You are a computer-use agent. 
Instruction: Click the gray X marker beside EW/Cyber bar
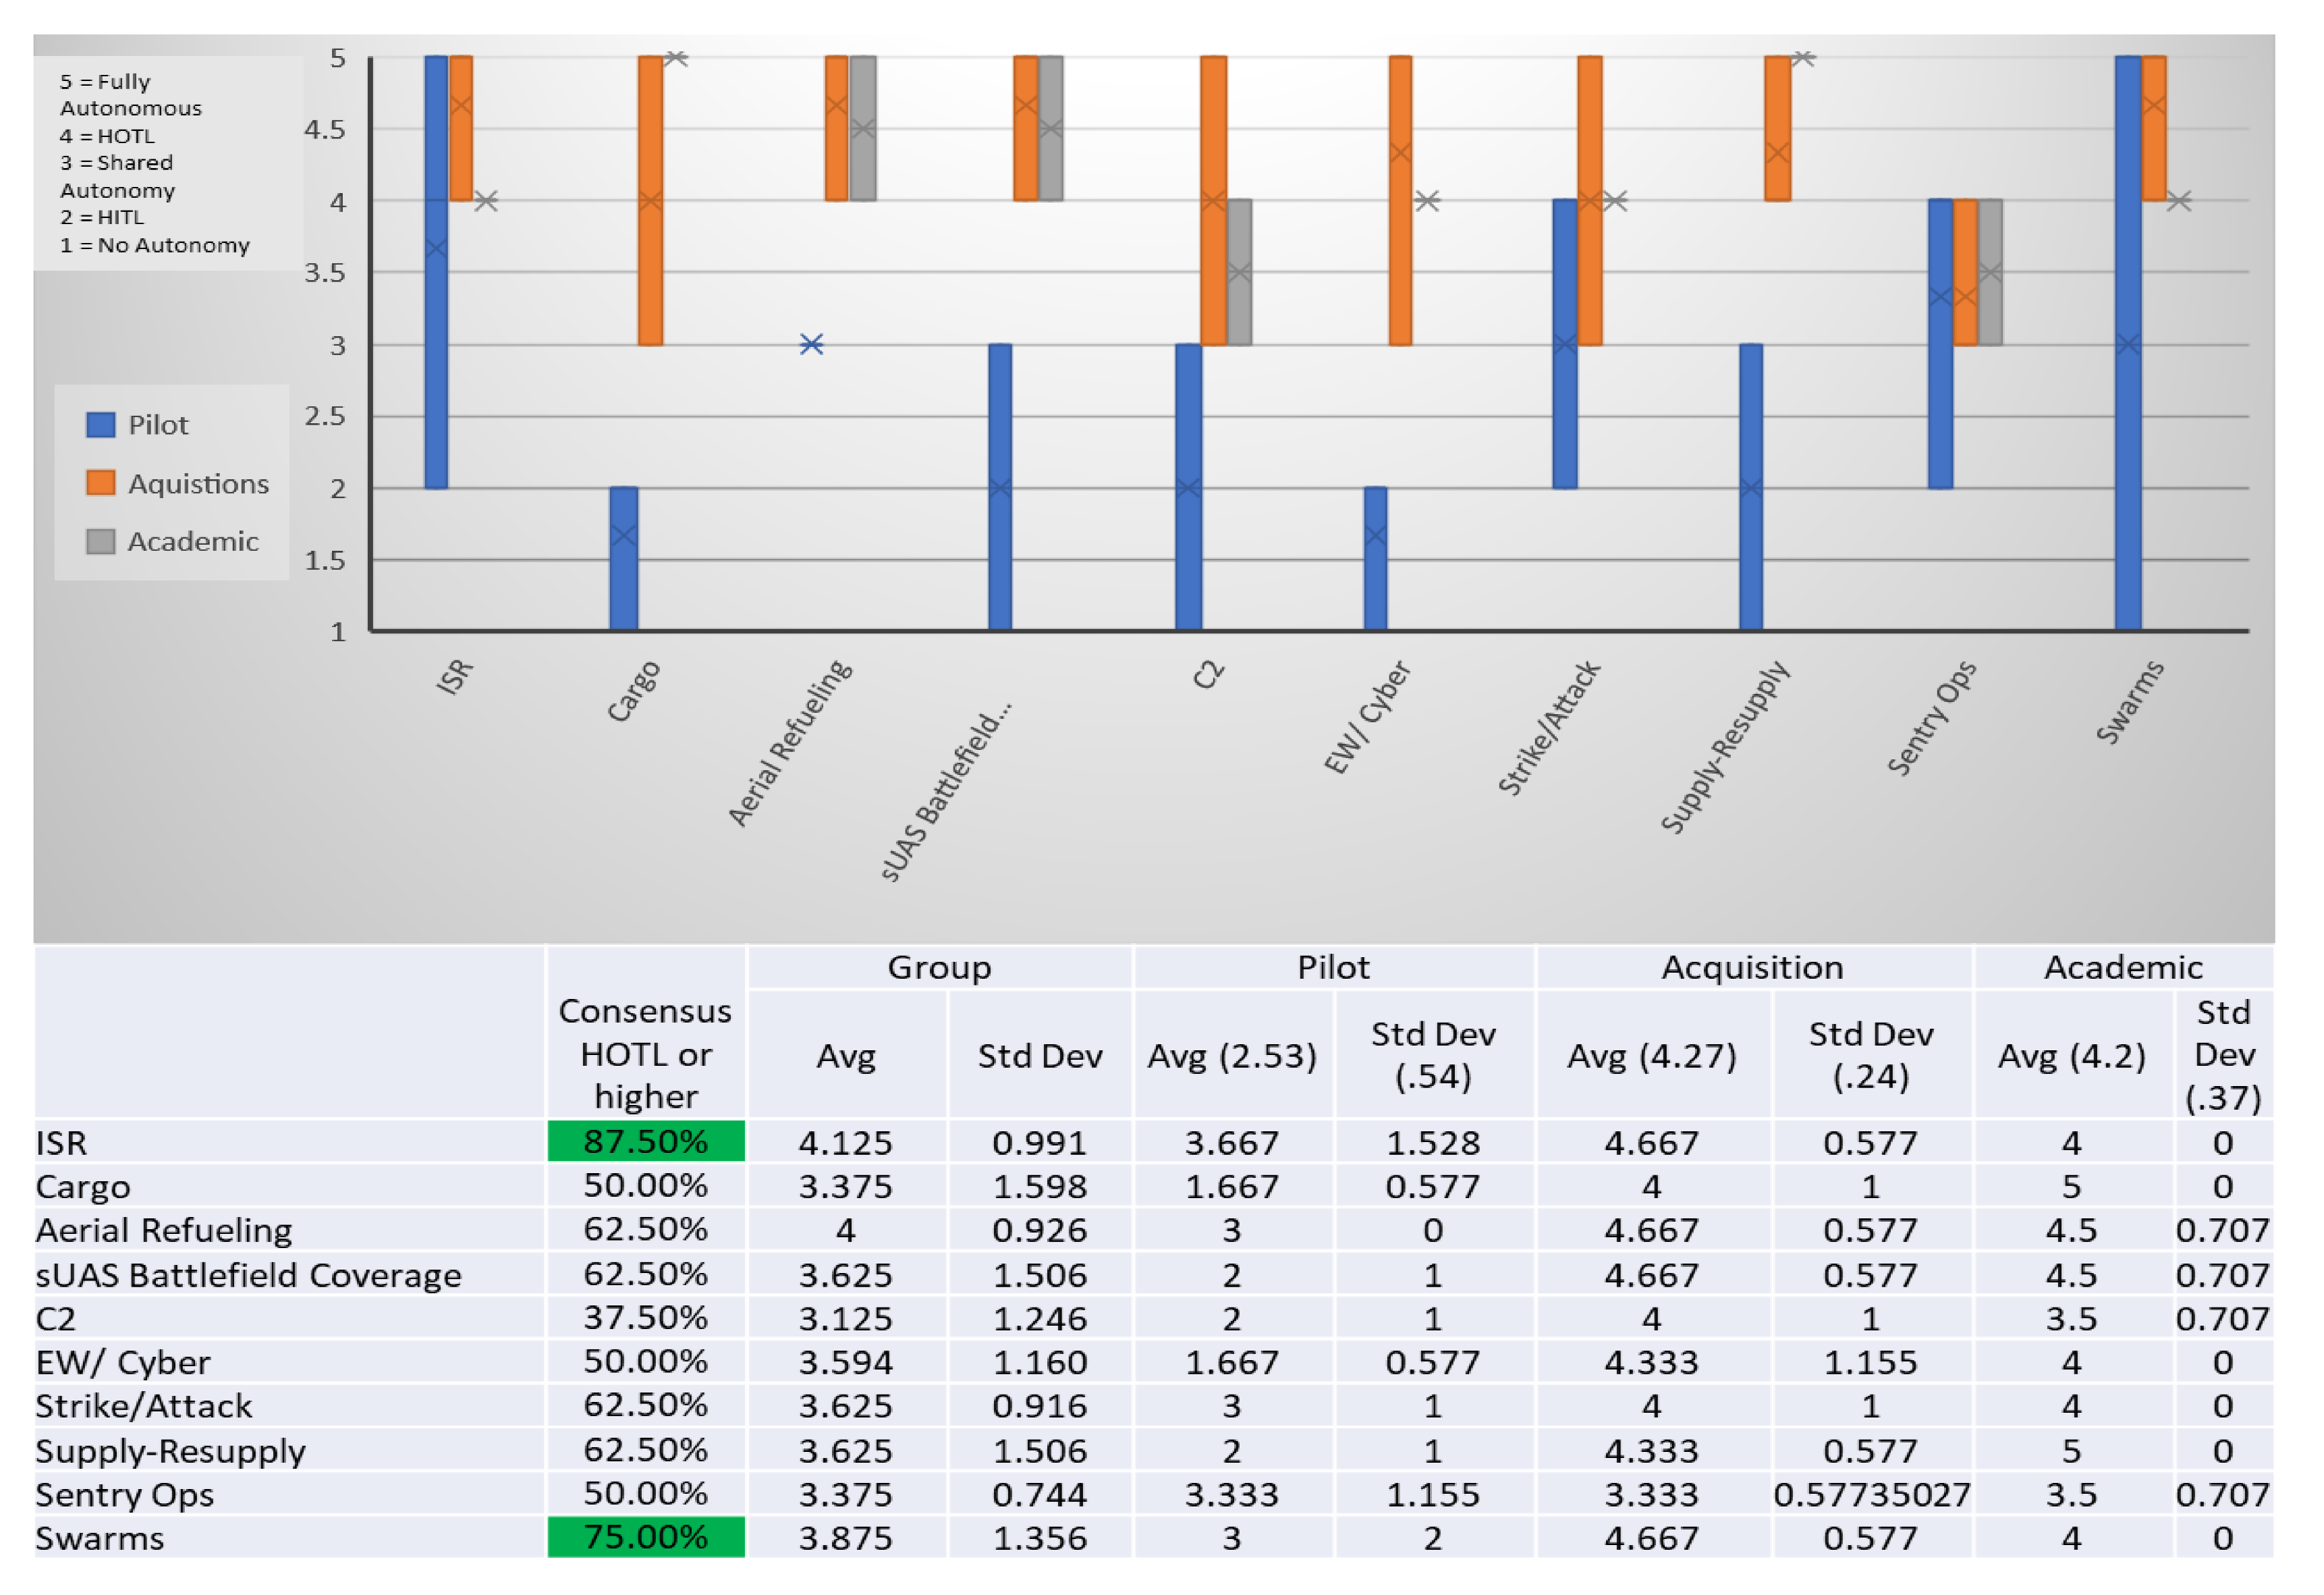pyautogui.click(x=1427, y=201)
